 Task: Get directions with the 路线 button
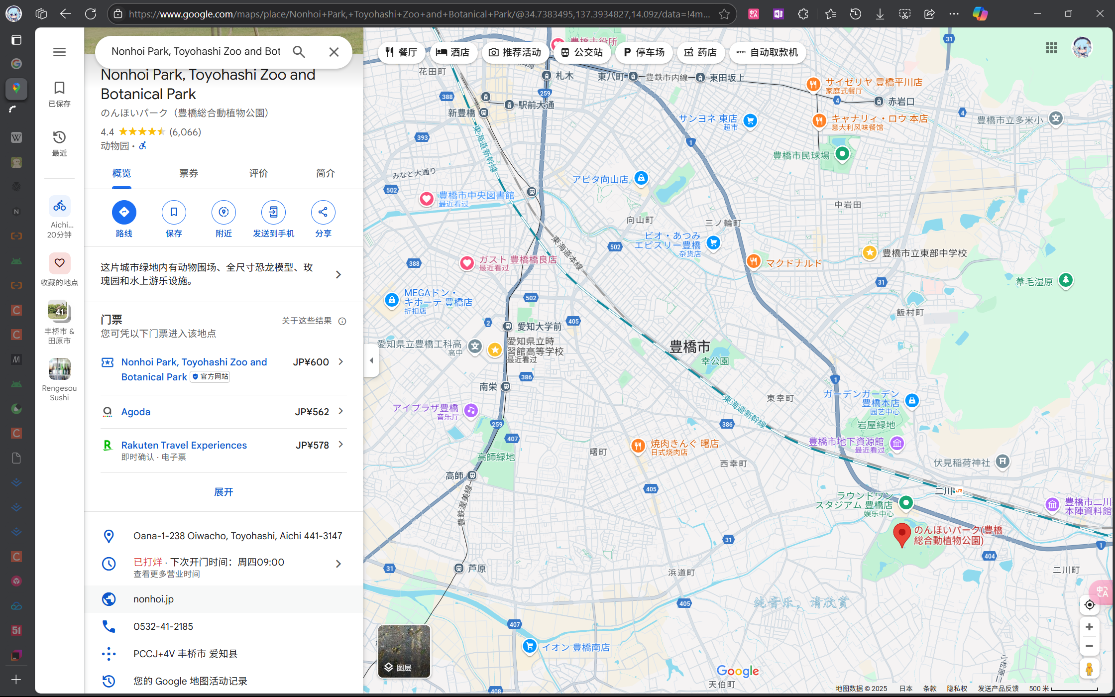coord(124,220)
